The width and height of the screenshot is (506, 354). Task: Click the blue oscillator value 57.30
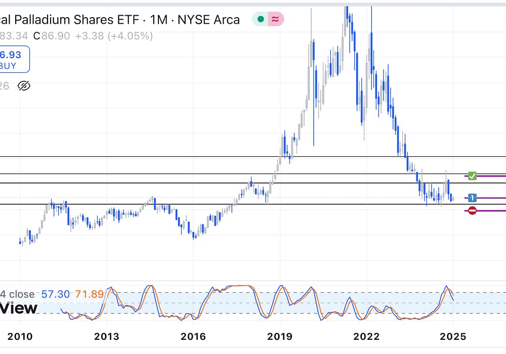point(55,294)
